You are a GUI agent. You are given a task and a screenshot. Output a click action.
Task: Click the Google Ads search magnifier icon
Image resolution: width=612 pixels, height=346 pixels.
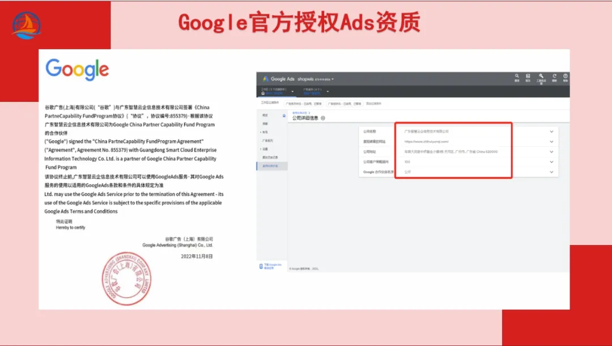coord(517,76)
